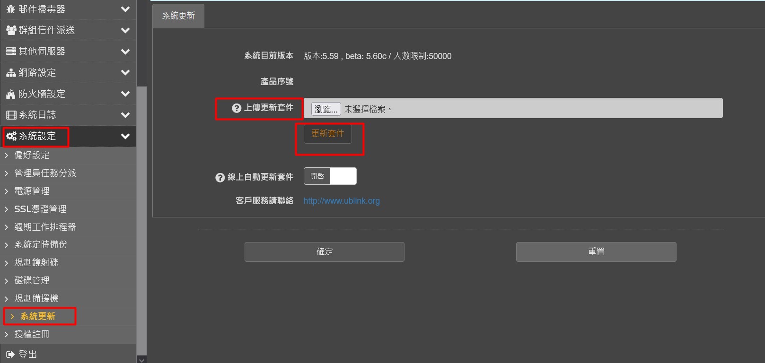Click the firewall icon beside 防火牆設定
765x363 pixels.
11,94
